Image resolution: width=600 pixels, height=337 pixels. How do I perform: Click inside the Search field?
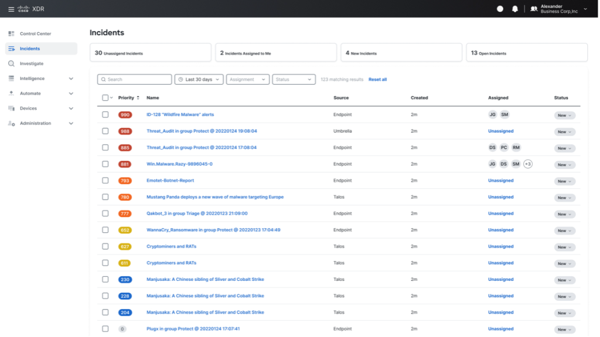point(134,79)
